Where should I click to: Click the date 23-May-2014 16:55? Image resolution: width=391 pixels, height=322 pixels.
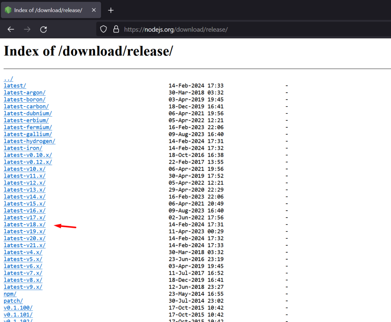pyautogui.click(x=196, y=294)
